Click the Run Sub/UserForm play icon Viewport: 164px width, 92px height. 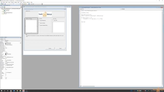click(16, 4)
